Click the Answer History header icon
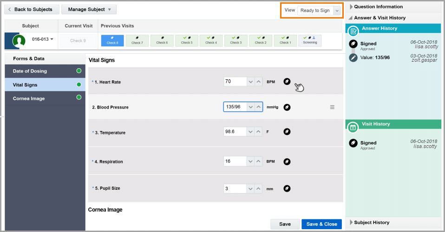Screen dimensions: 445x232 (x=353, y=31)
